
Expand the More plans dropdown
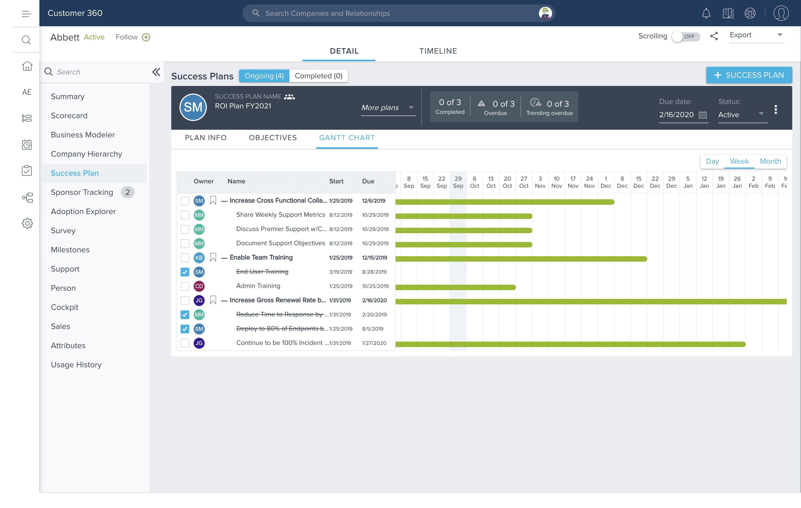pyautogui.click(x=388, y=108)
